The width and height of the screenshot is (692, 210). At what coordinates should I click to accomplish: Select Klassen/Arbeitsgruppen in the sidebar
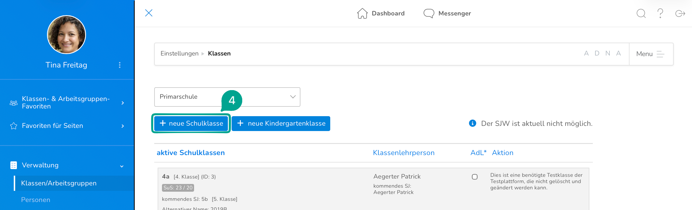coord(74,183)
